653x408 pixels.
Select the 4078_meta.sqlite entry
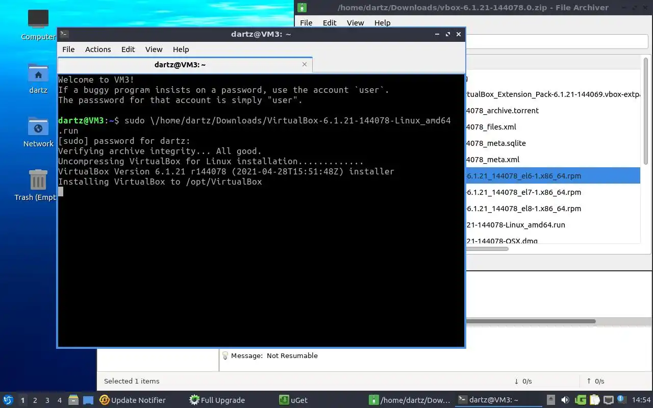pos(553,143)
